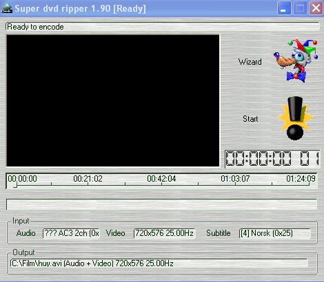Minimize the Super dvd ripper window
Screen dimensions: 324x282
coord(284,8)
